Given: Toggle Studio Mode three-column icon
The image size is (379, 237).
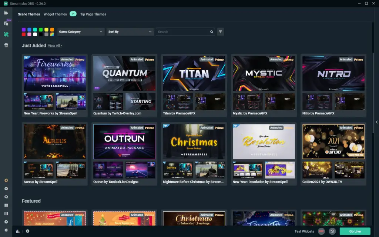Looking at the screenshot, I should [6, 214].
